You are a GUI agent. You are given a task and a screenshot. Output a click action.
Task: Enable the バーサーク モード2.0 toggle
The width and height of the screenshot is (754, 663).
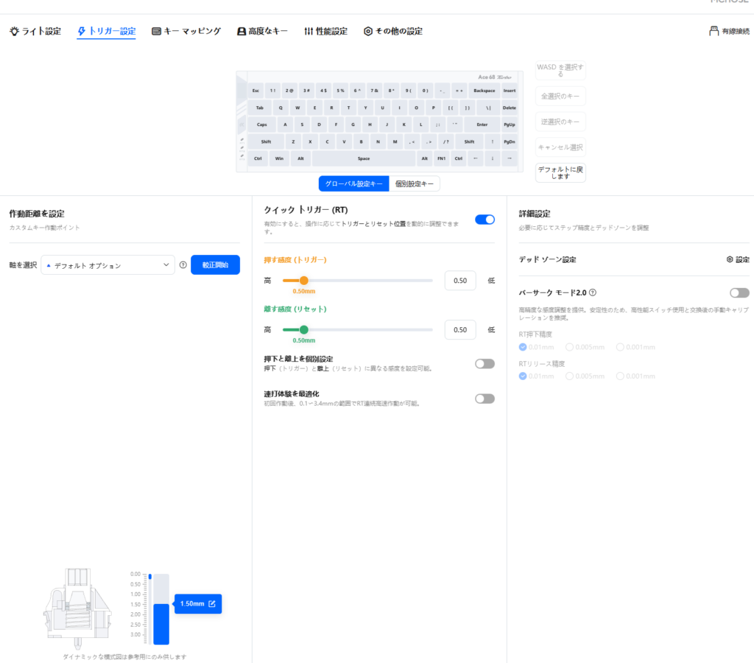tap(739, 293)
